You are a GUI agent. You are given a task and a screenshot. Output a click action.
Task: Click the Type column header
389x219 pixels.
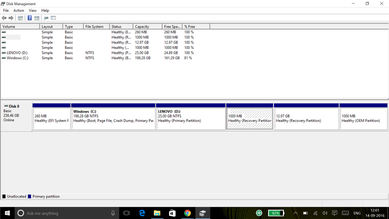pos(73,27)
